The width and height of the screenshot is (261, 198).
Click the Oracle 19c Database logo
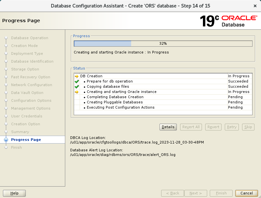pos(228,21)
